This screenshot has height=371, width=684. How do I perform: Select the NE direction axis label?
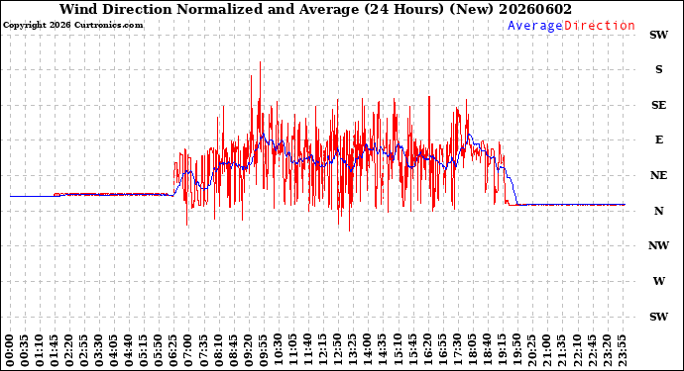click(x=658, y=175)
